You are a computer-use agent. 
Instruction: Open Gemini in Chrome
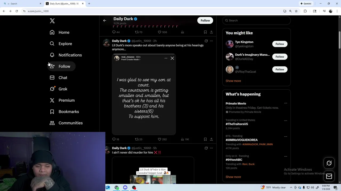306,3
